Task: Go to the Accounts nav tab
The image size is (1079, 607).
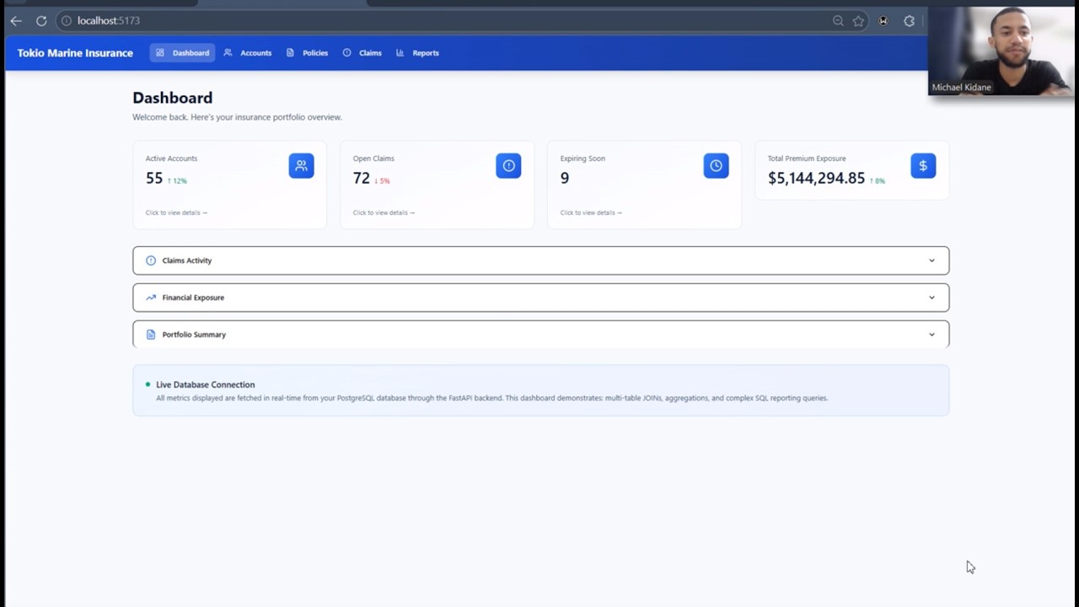Action: (x=247, y=53)
